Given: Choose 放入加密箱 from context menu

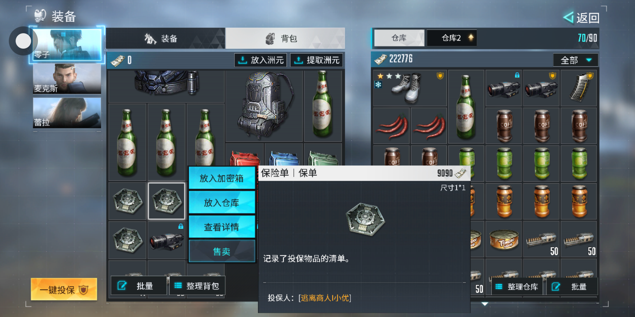Looking at the screenshot, I should point(222,178).
